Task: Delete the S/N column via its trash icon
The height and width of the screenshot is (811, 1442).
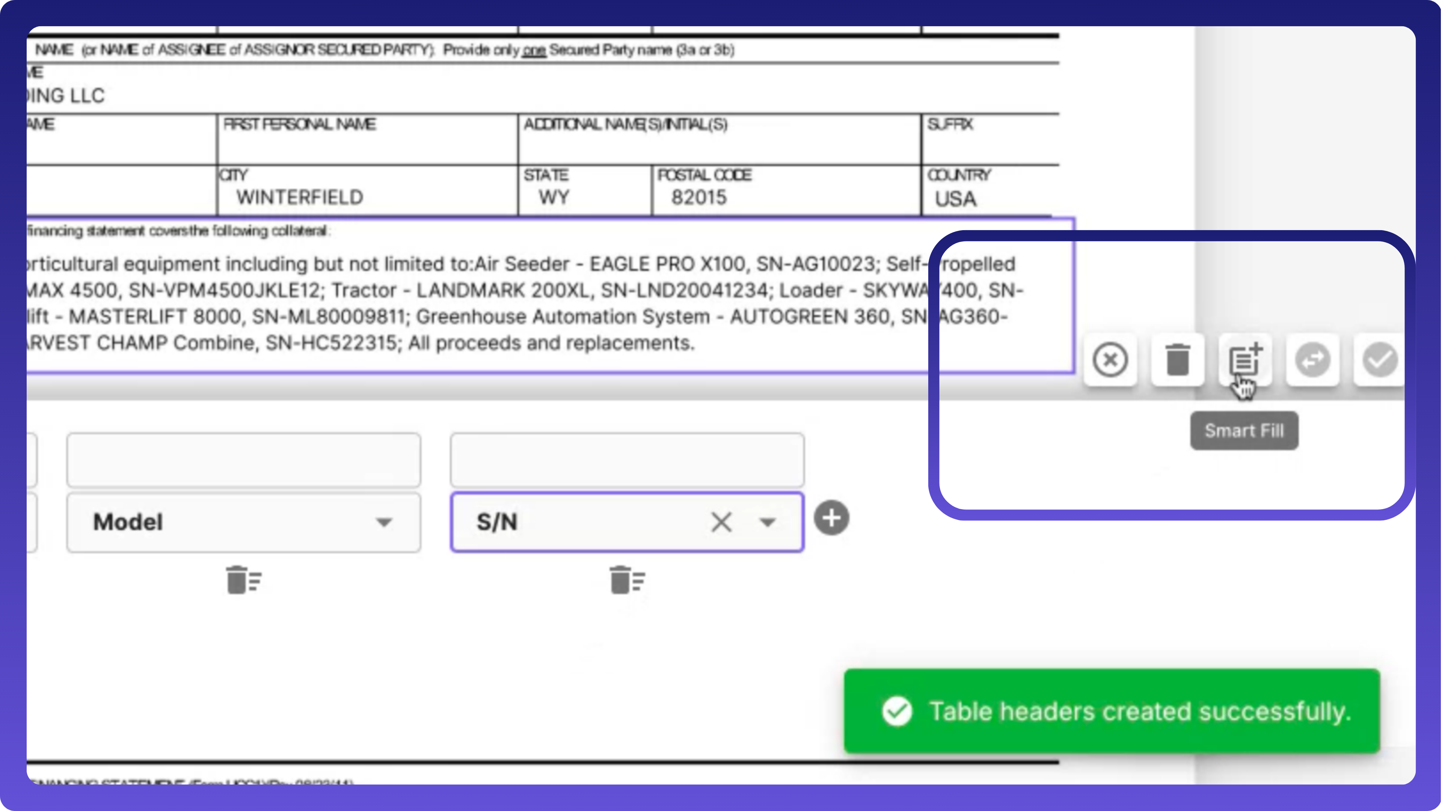Action: click(627, 580)
